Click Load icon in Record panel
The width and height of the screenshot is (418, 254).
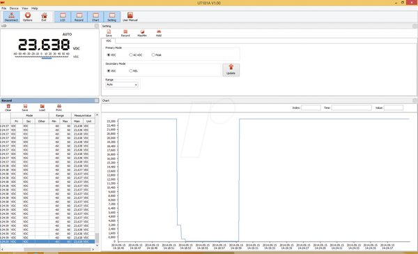coord(42,107)
